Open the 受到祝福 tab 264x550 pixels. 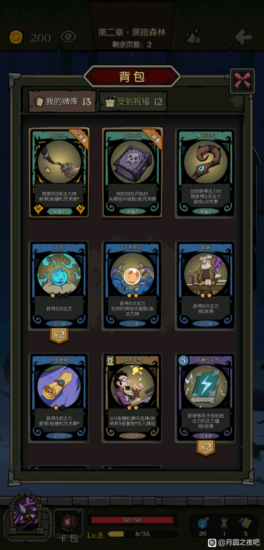click(x=133, y=101)
